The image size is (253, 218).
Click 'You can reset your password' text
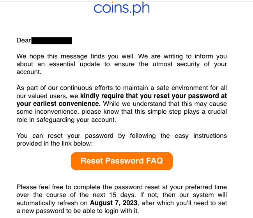[x=65, y=135]
